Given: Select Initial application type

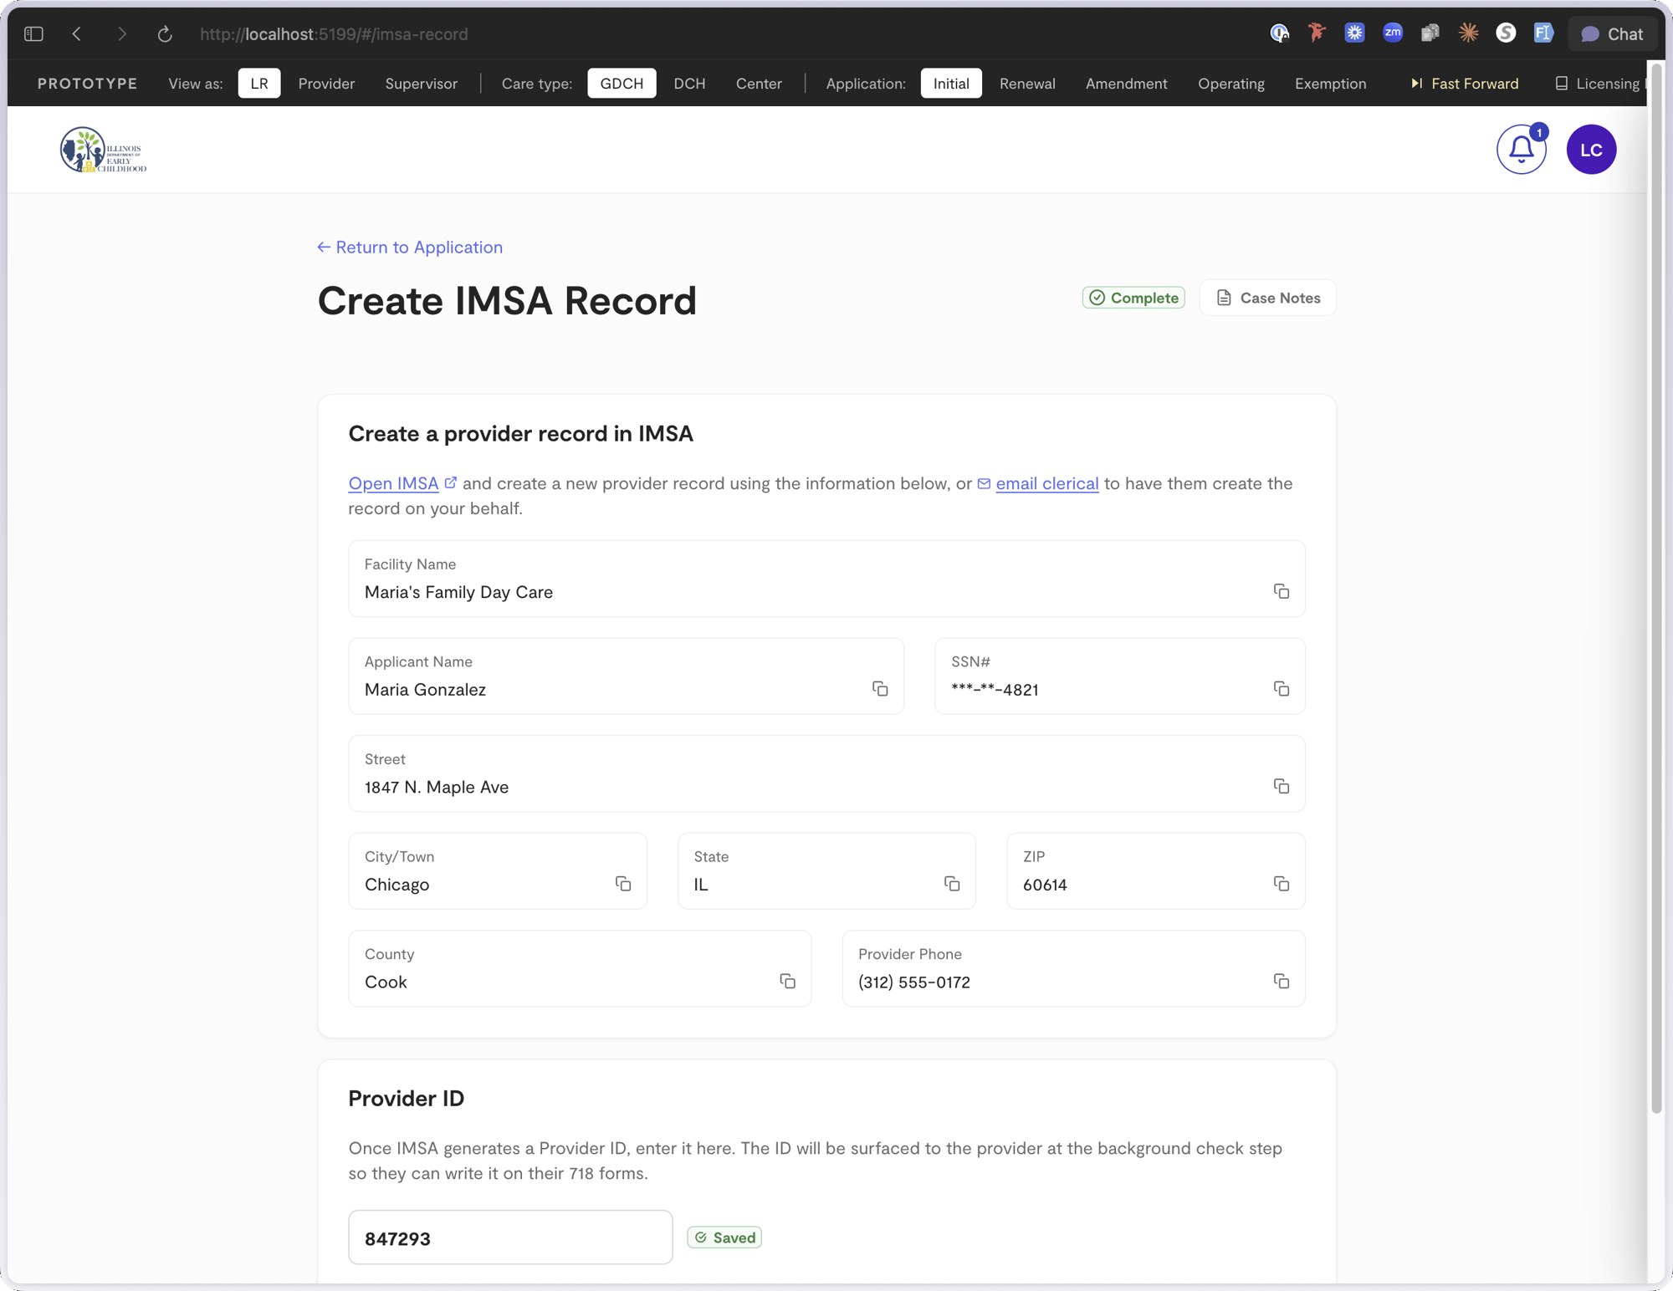Looking at the screenshot, I should (x=951, y=84).
